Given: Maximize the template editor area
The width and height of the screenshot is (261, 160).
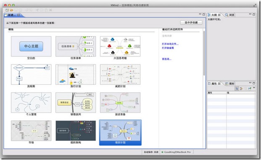Looking at the screenshot, I should click(203, 14).
